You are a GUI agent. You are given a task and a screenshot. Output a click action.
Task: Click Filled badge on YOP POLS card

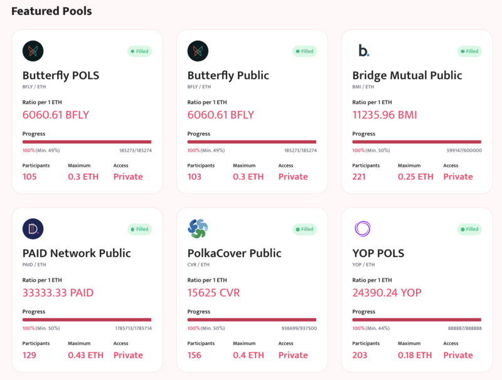[x=469, y=230]
